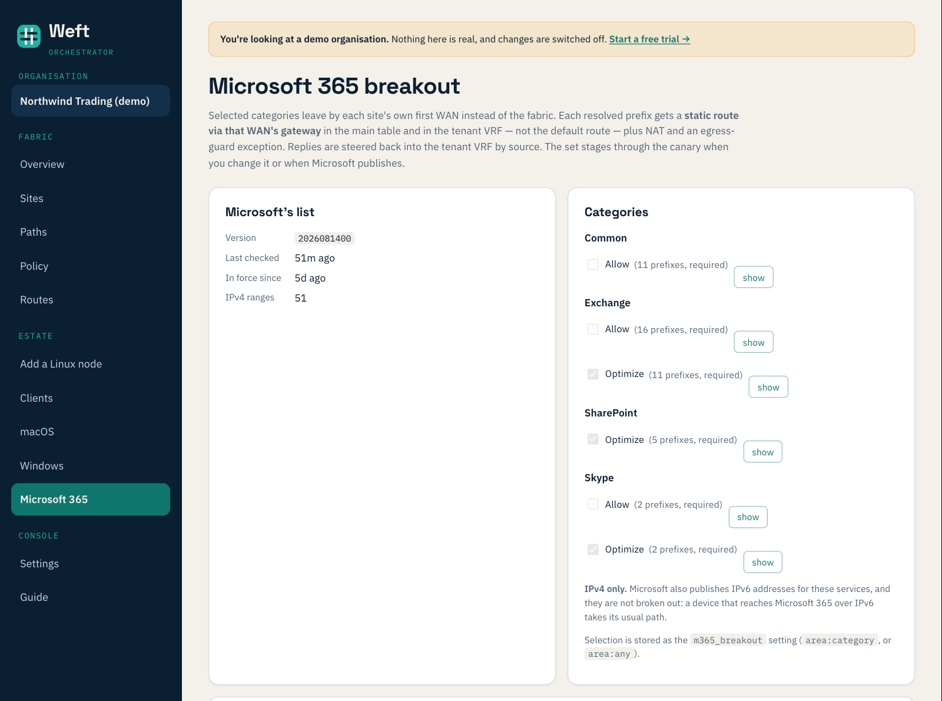942x701 pixels.
Task: Show prefixes for Skype Allow
Action: click(748, 517)
